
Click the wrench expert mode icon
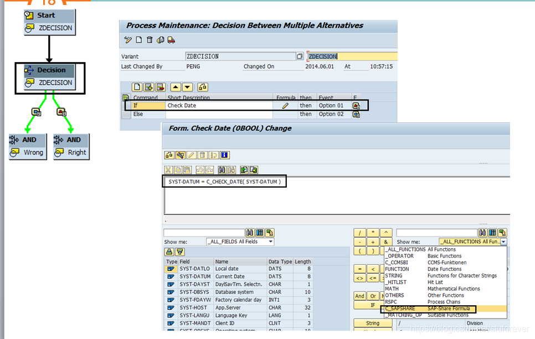(x=180, y=155)
